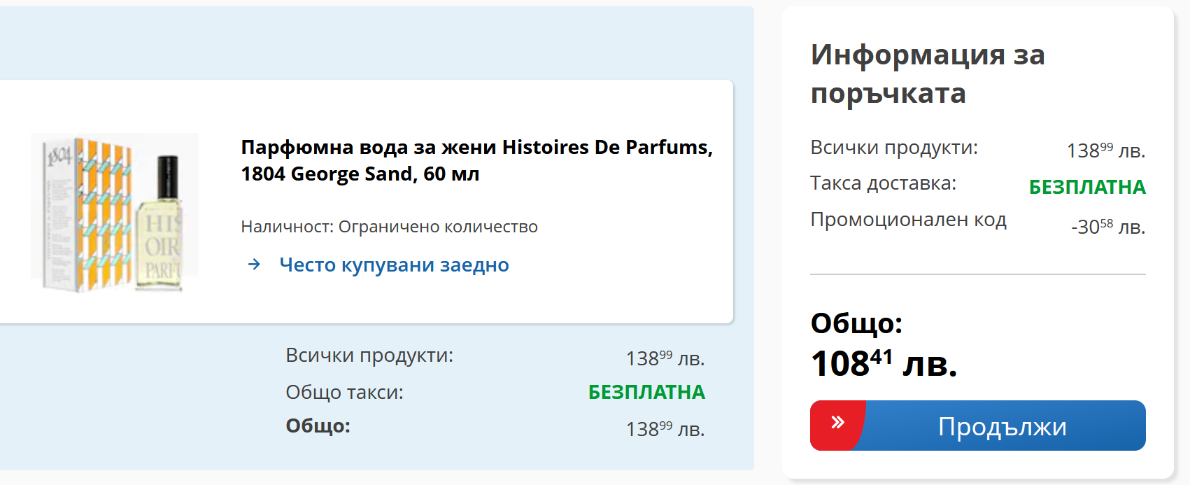Click the Общо такси label
Screen dimensions: 1190x485
click(344, 393)
